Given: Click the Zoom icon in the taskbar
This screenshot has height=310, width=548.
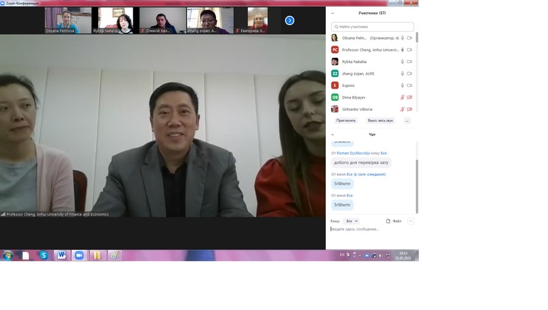Looking at the screenshot, I should click(x=79, y=256).
